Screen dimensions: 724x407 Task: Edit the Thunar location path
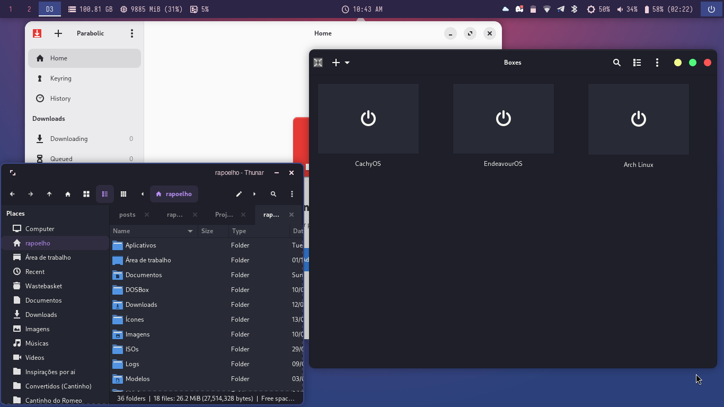(x=239, y=194)
